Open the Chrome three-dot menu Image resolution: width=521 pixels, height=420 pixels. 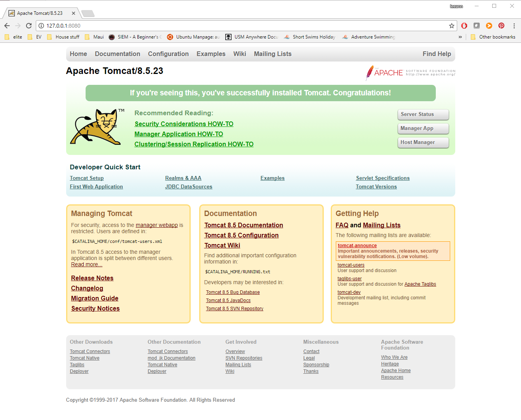[x=514, y=26]
